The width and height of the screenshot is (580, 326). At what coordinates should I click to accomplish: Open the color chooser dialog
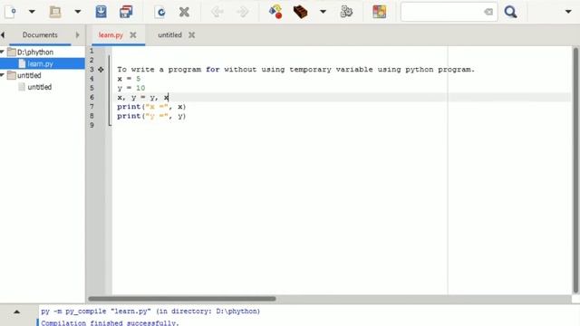pos(379,12)
